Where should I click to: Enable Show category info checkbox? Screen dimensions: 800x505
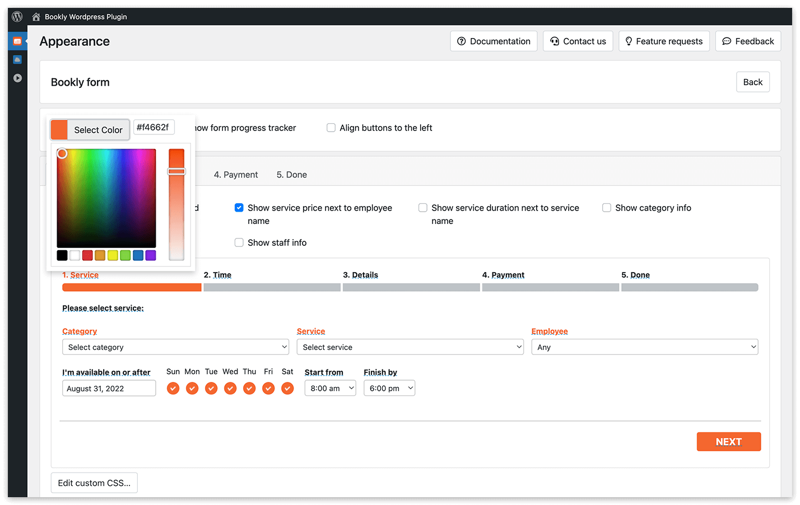pos(607,208)
